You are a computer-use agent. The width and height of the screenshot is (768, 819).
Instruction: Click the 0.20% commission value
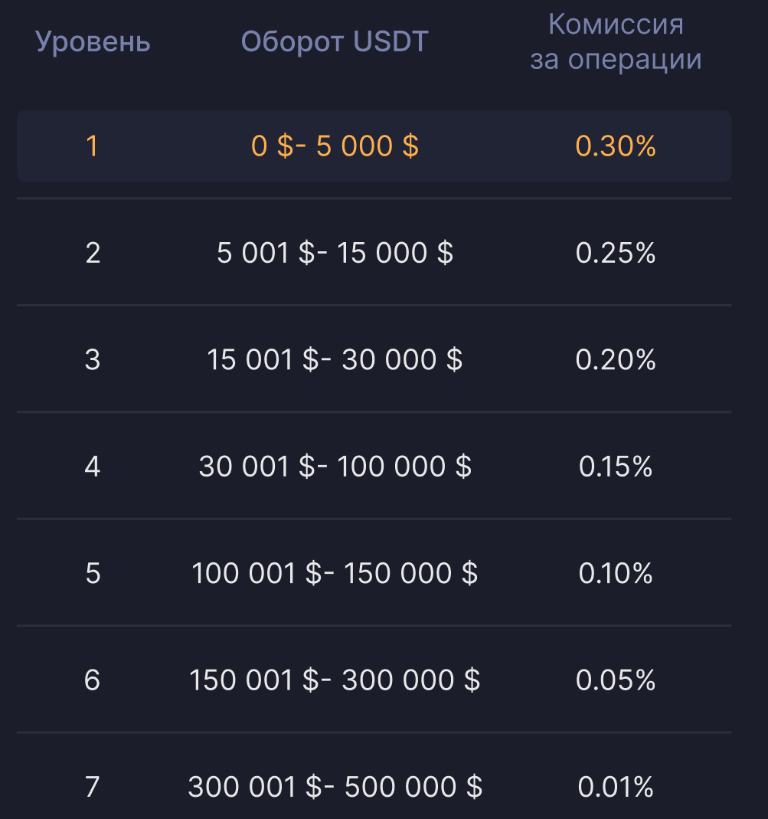click(x=616, y=359)
